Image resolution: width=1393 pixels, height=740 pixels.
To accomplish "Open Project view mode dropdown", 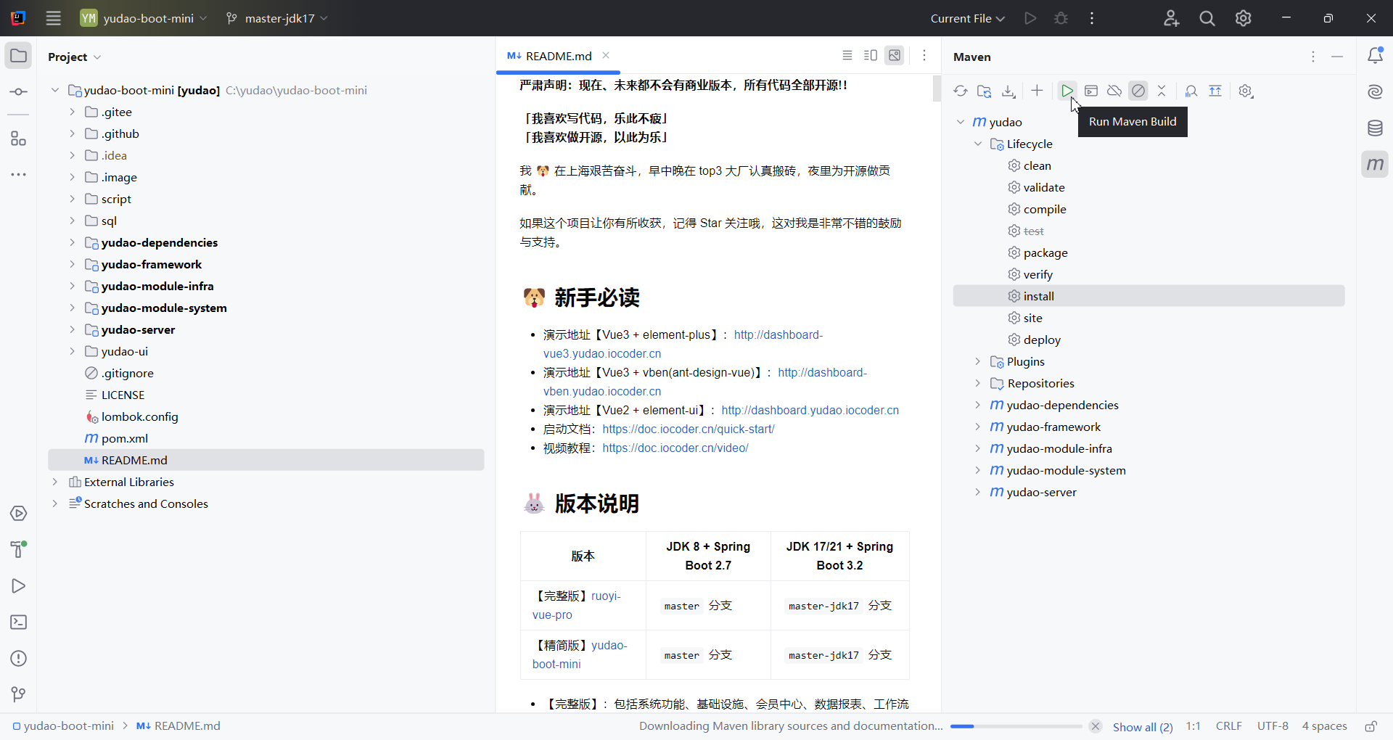I will pos(75,57).
